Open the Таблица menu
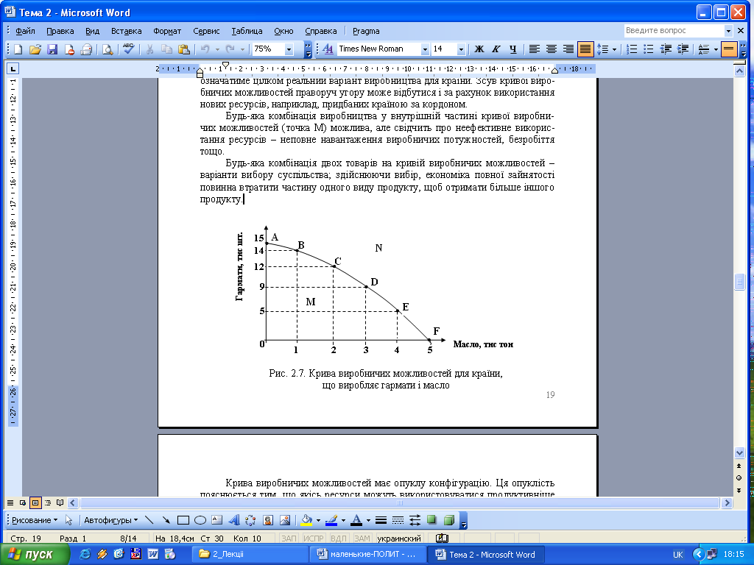This screenshot has height=565, width=754. (247, 31)
